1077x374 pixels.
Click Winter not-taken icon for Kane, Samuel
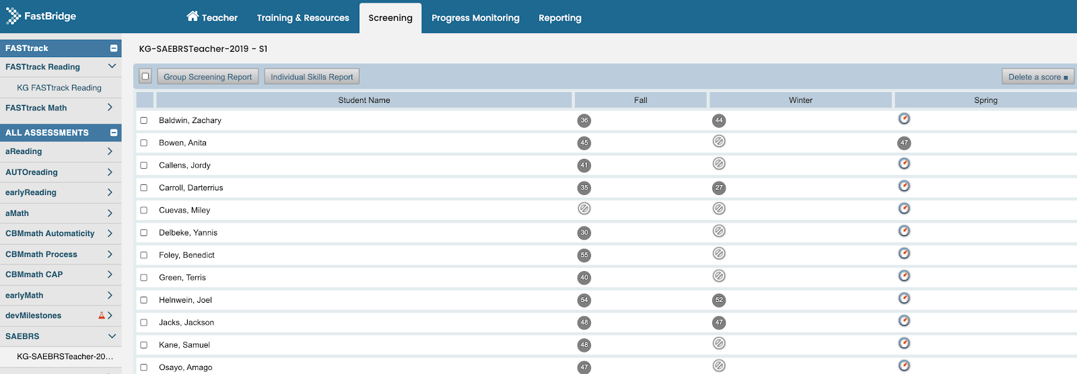point(719,343)
